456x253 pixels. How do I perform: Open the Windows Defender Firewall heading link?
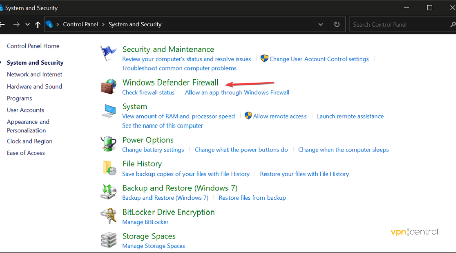[170, 82]
